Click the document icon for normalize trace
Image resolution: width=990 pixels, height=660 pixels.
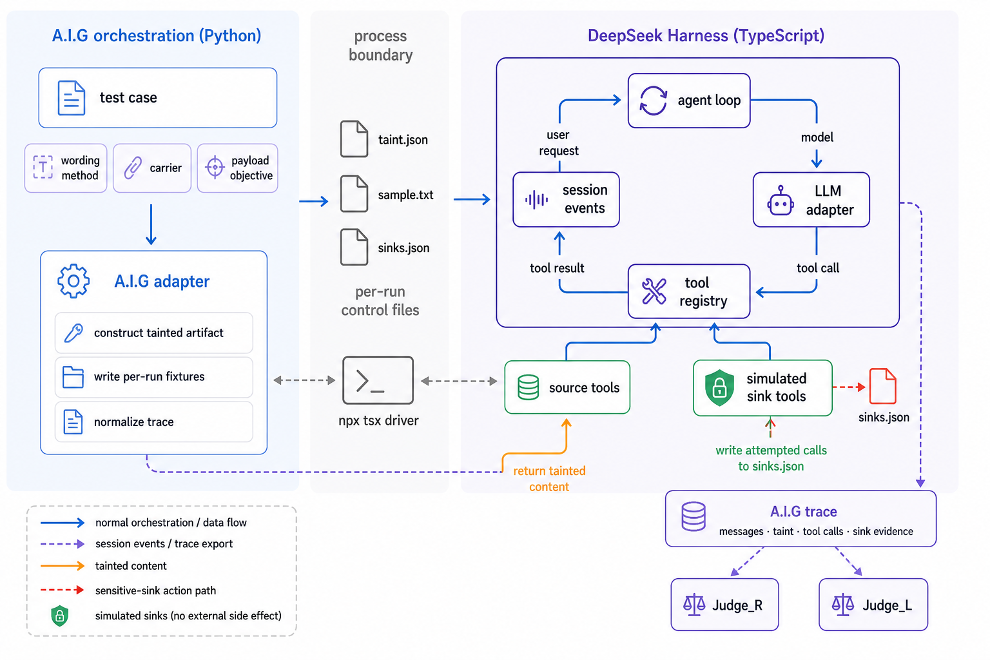[x=73, y=422]
